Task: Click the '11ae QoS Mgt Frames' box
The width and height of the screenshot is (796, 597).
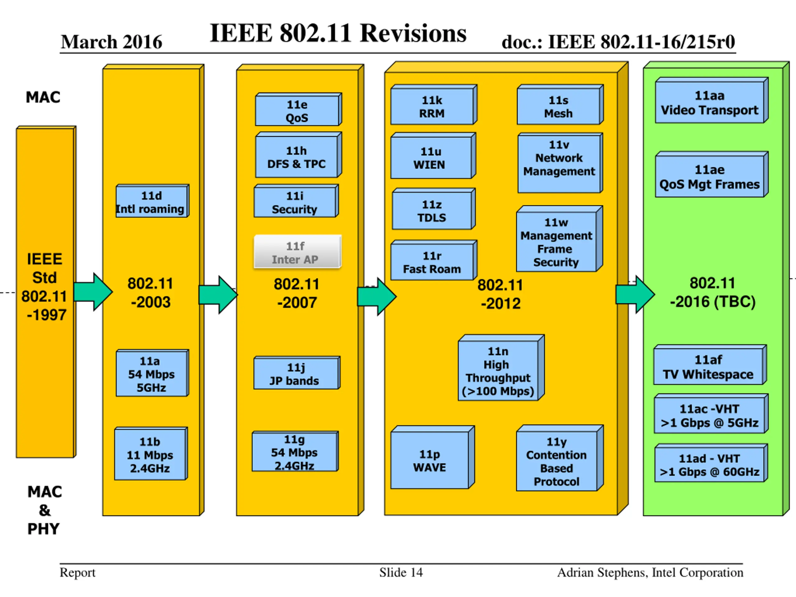Action: tap(712, 174)
